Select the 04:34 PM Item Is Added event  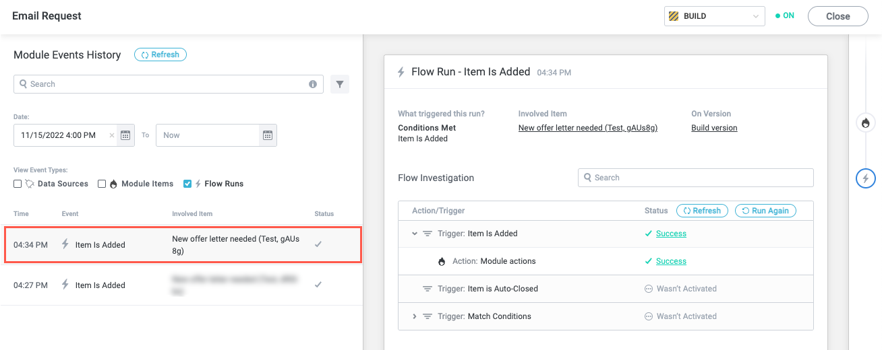(182, 245)
